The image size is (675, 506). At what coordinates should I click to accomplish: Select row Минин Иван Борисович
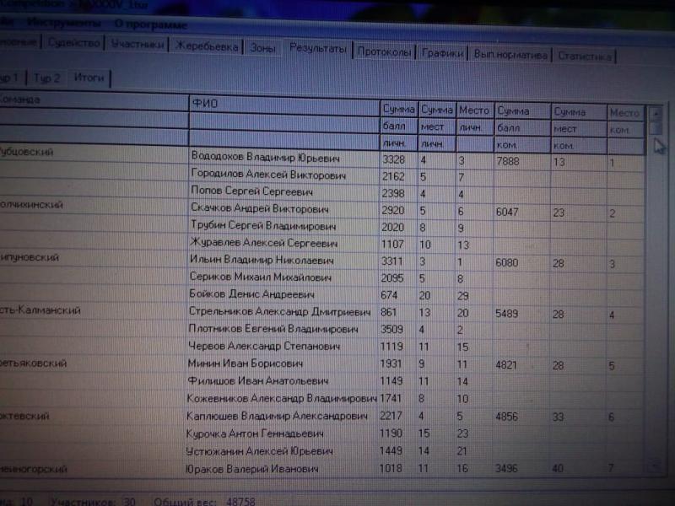[245, 363]
